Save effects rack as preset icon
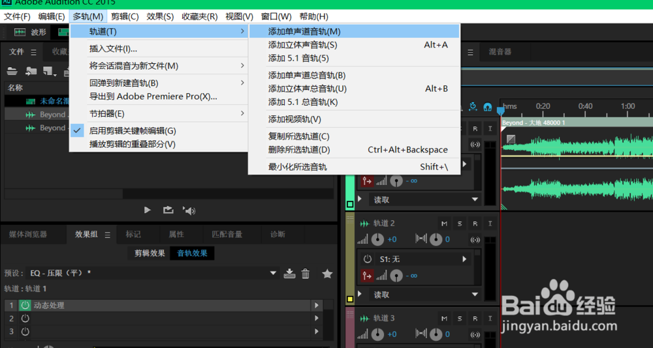This screenshot has width=653, height=348. 289,274
